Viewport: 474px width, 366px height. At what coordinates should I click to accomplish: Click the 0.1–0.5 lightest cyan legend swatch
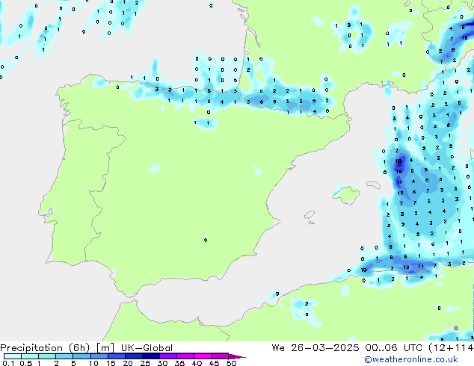[x=13, y=356]
